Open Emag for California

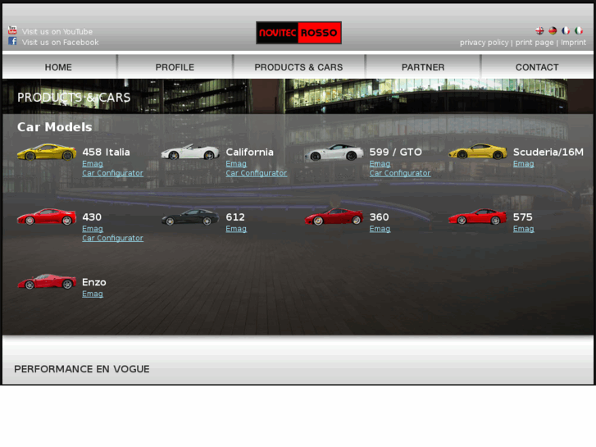pos(236,163)
